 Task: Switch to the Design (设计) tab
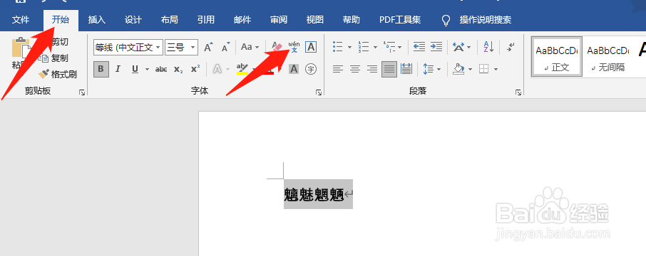pyautogui.click(x=133, y=20)
